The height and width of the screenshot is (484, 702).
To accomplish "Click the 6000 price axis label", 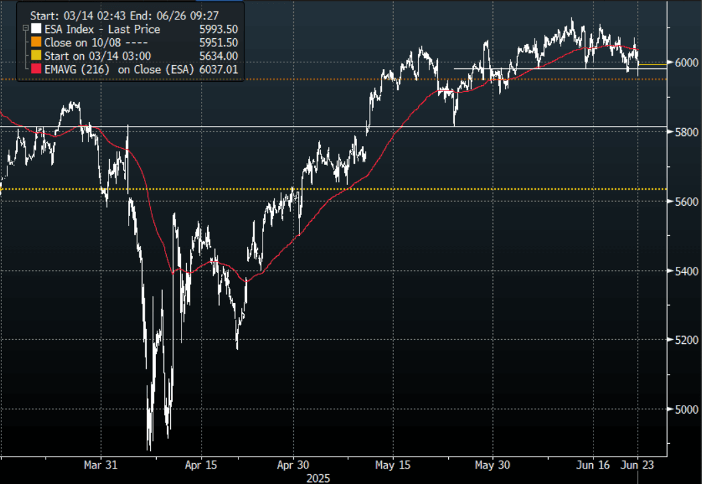I will (687, 63).
